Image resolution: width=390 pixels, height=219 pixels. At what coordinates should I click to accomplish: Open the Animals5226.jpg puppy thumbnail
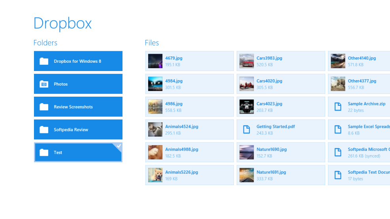(x=155, y=175)
